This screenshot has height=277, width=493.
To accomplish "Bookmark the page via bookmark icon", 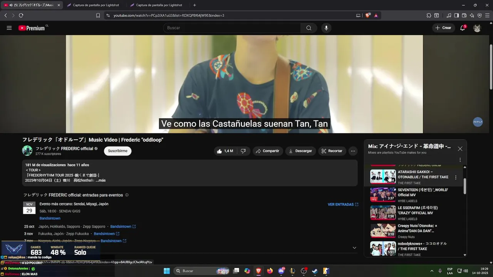I will (98, 15).
